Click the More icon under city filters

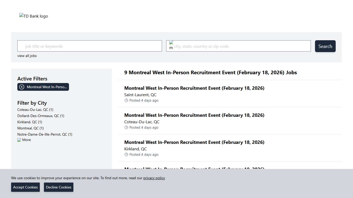click(20, 140)
